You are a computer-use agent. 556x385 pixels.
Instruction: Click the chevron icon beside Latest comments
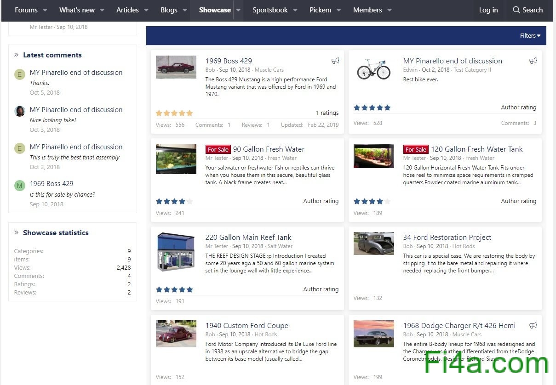tap(17, 55)
